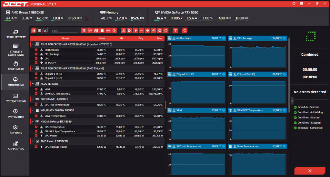Select the table grid view icon
The image size is (330, 177).
click(x=39, y=31)
